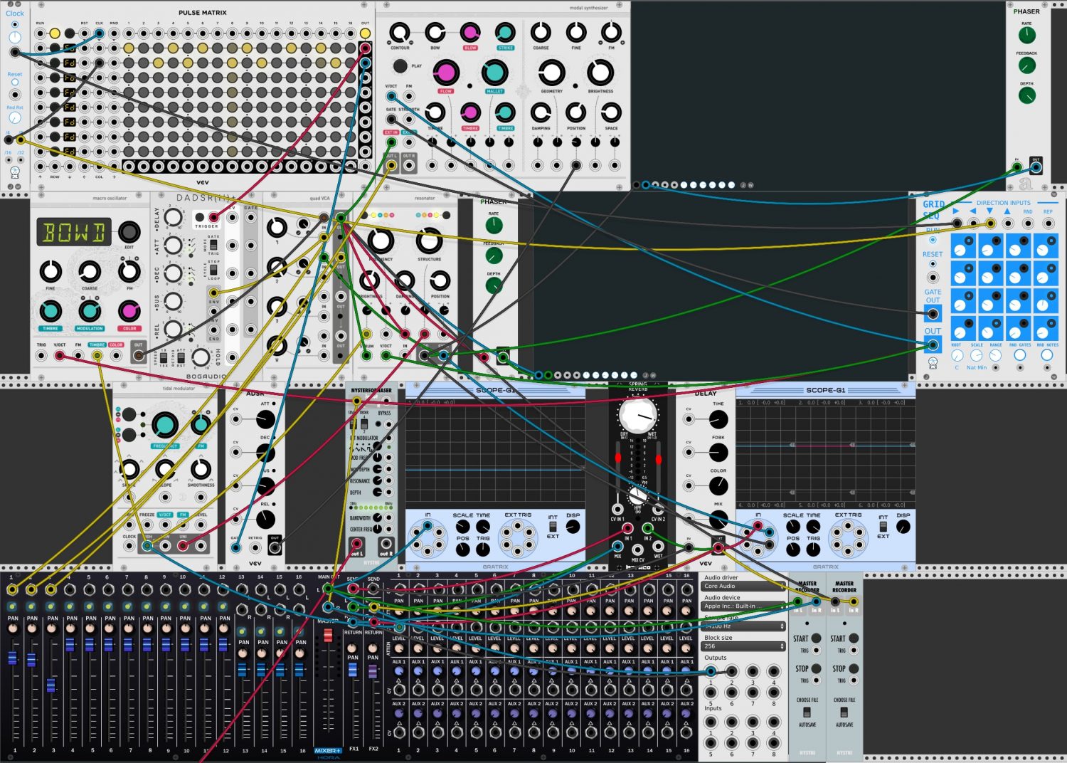Click the EDIT knob next to the BOWD display
This screenshot has width=1067, height=763.
[x=129, y=231]
